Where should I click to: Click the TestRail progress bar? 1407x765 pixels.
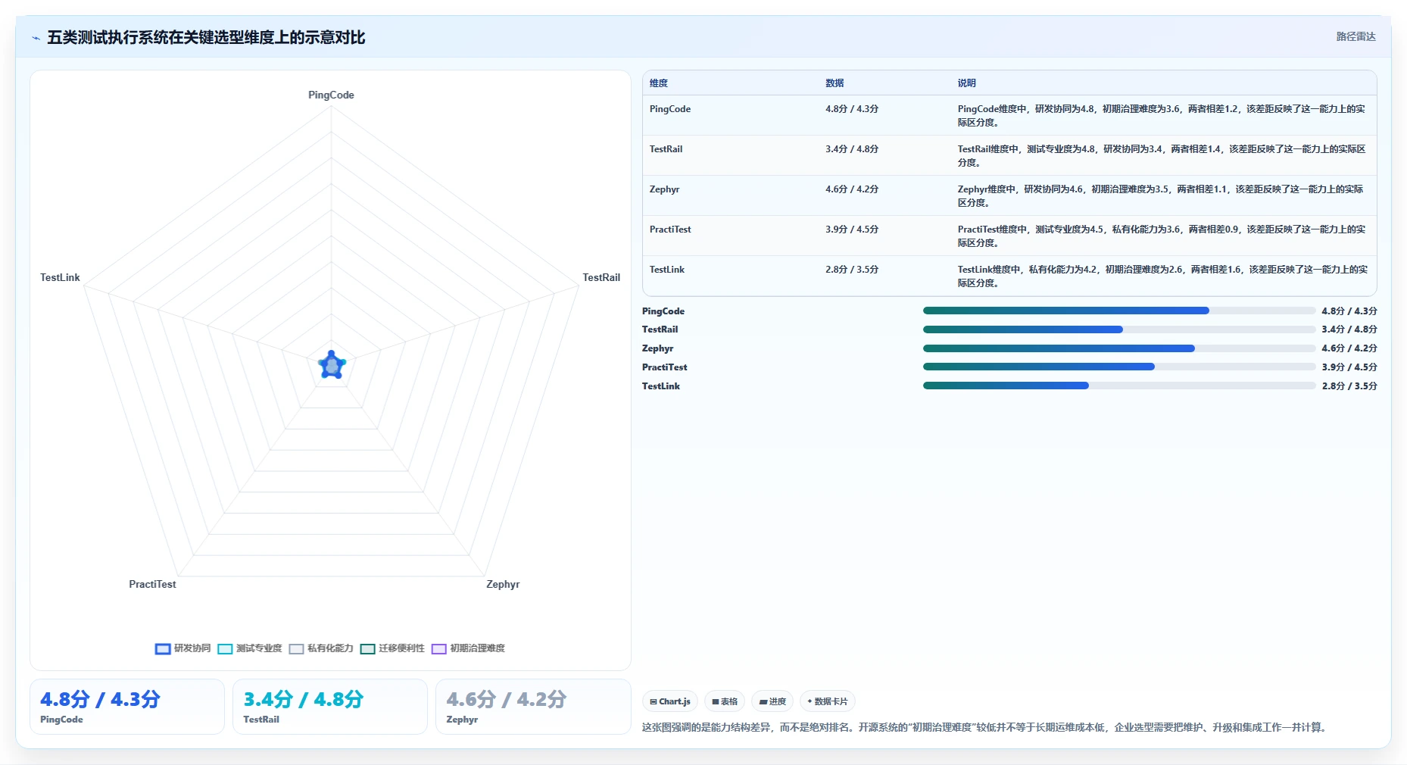coord(1119,329)
